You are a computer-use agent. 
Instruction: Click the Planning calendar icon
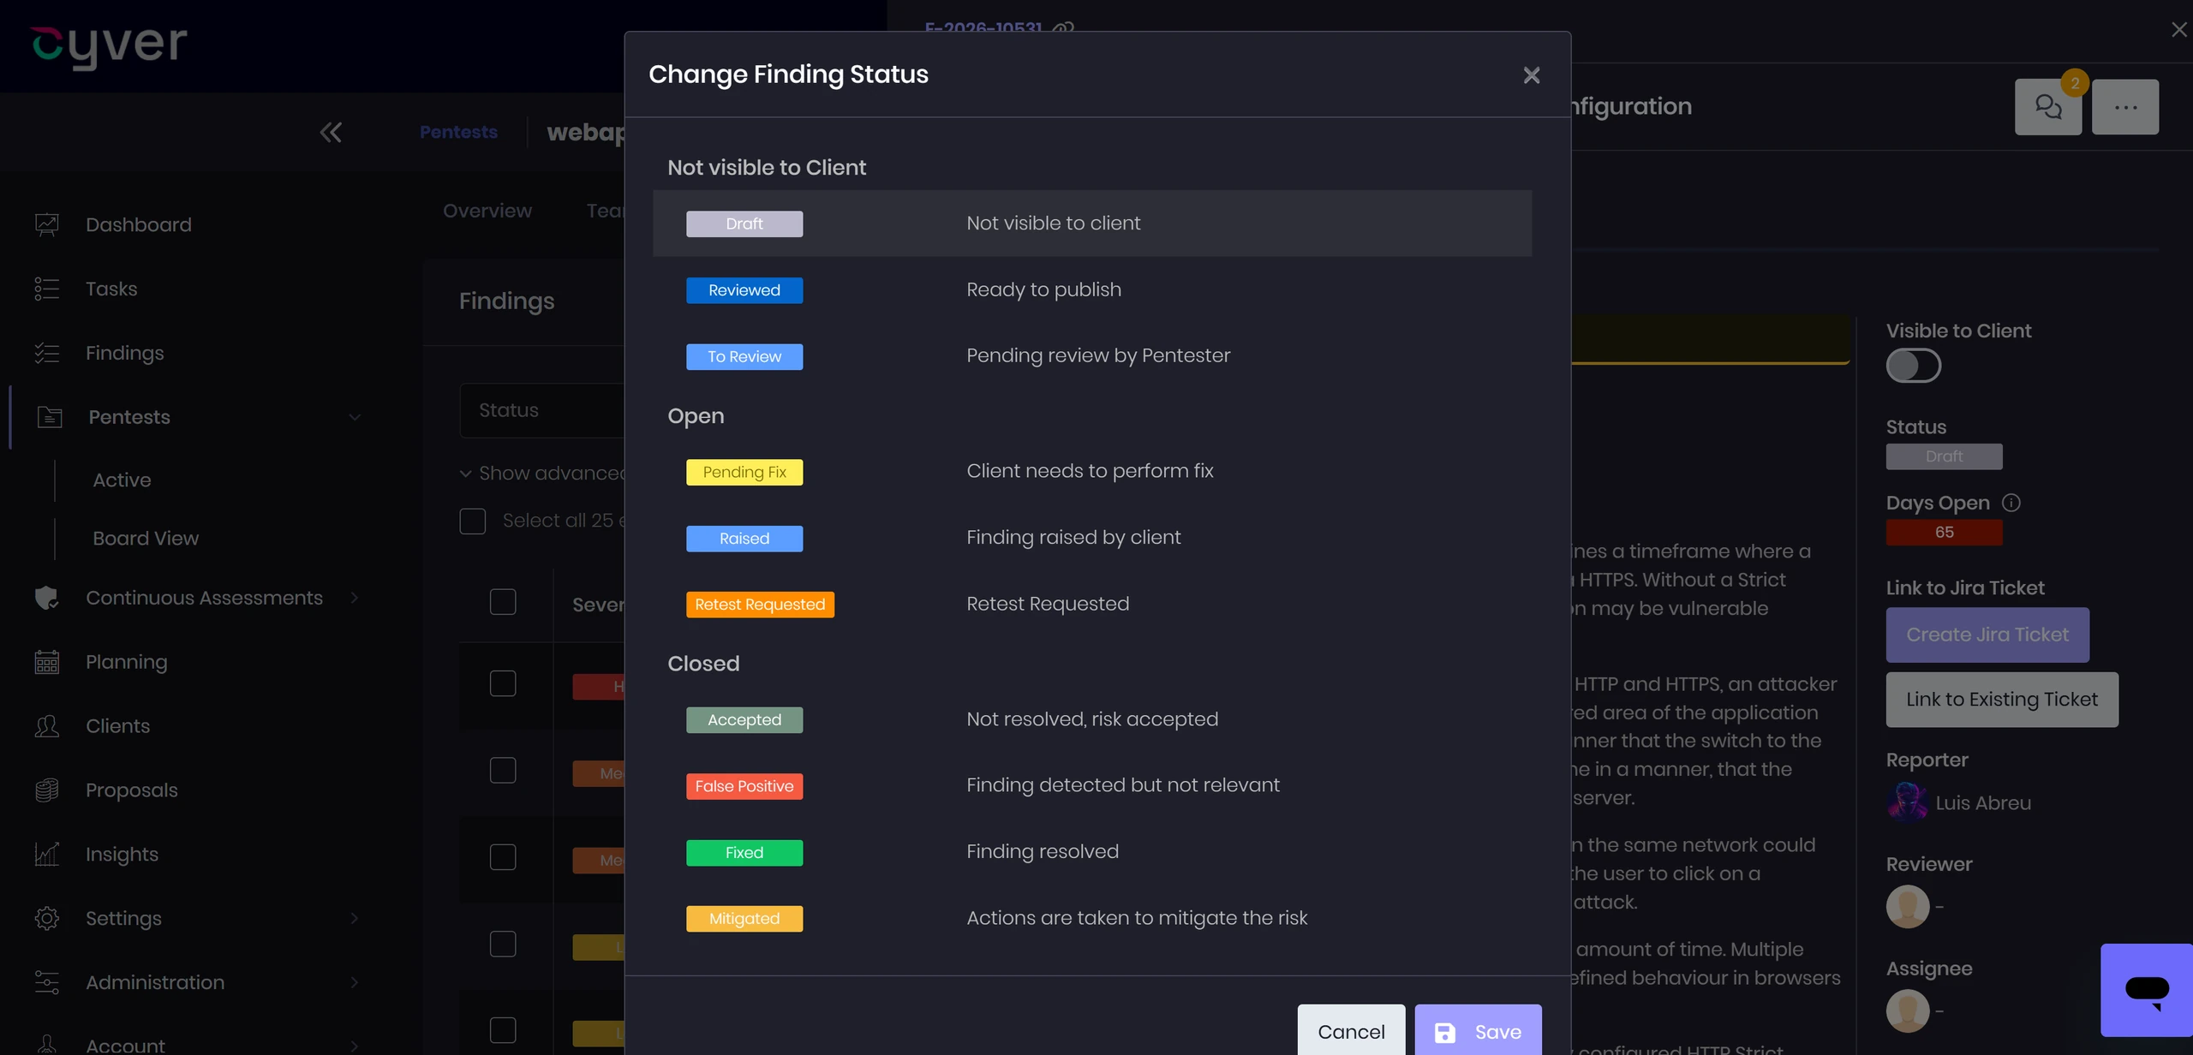47,662
